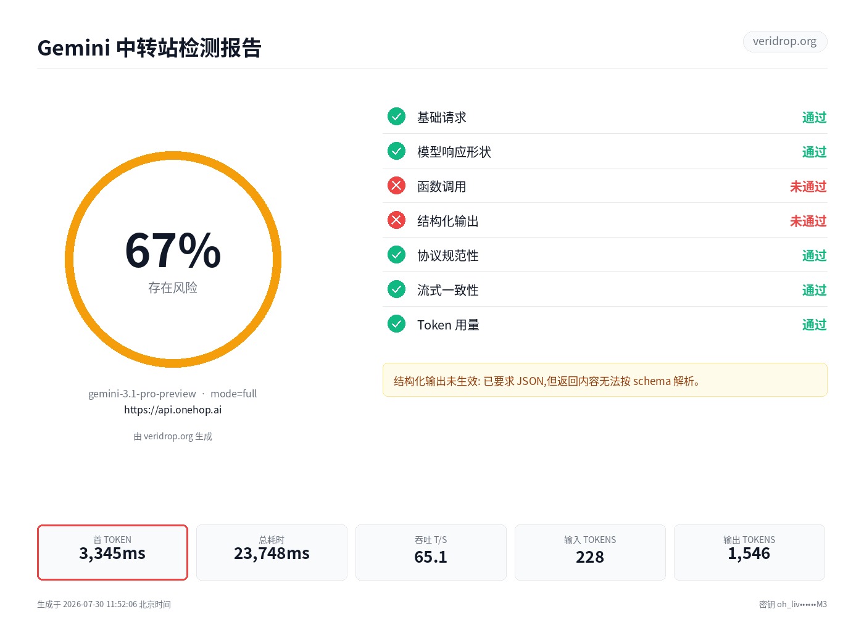The height and width of the screenshot is (617, 864).
Task: Click the green check icon for 流式一致性
Action: pos(396,289)
